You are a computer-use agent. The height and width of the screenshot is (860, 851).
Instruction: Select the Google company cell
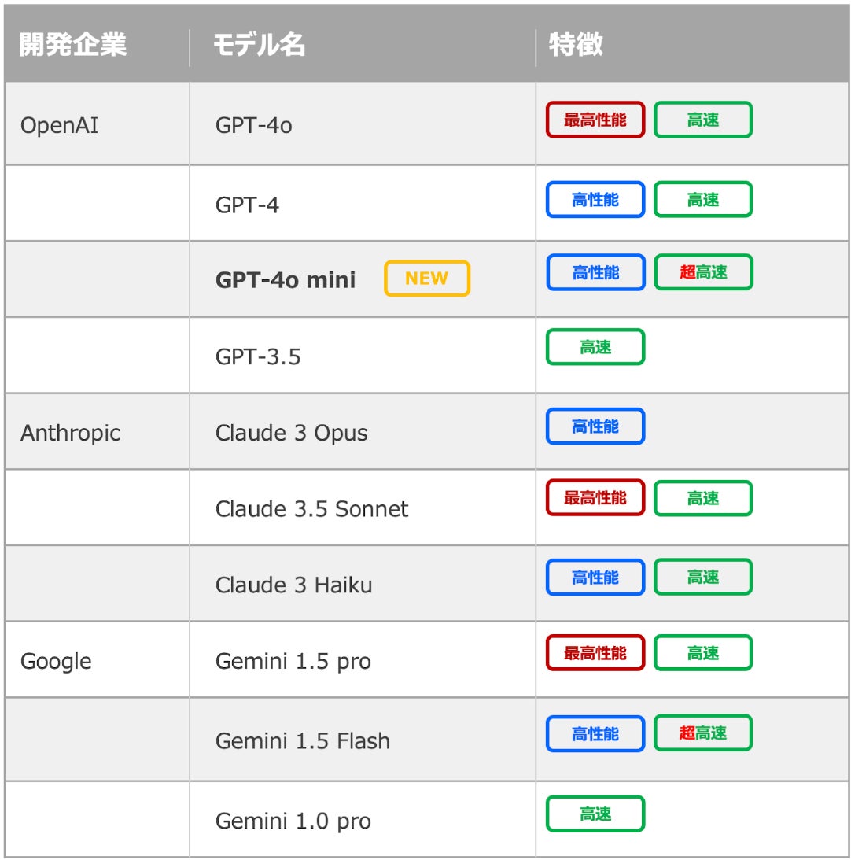(56, 662)
